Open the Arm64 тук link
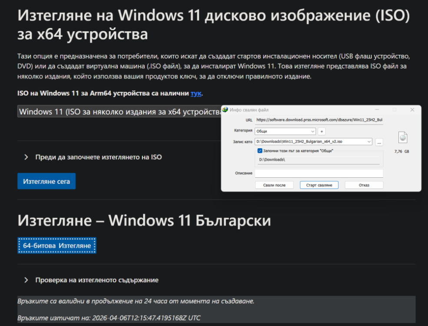 196,93
